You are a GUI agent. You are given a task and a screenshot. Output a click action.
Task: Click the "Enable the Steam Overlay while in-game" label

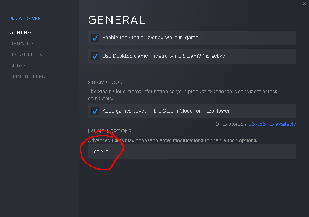click(150, 38)
